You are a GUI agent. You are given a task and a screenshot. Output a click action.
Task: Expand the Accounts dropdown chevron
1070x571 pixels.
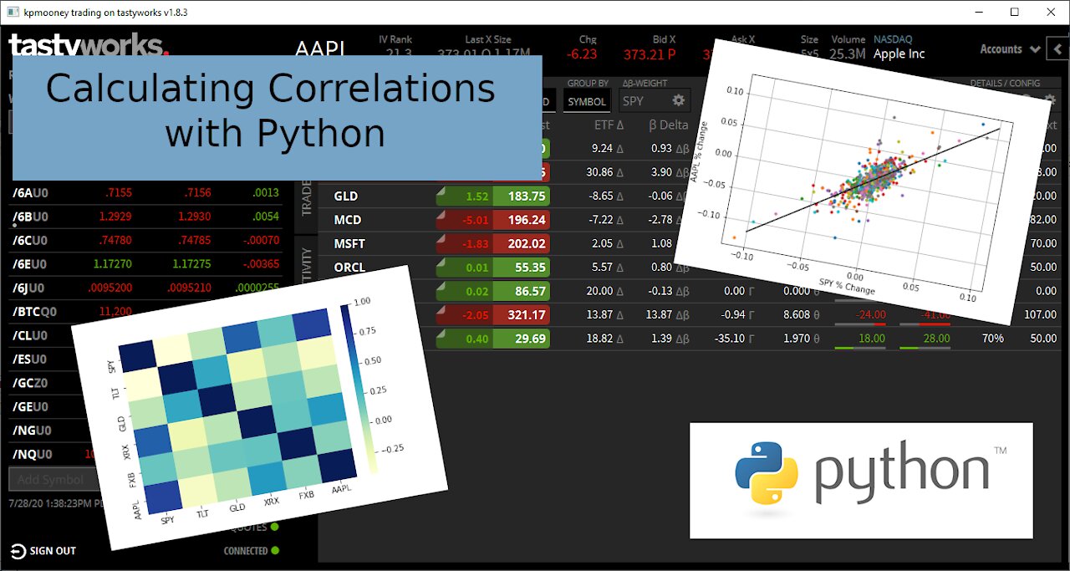click(x=1035, y=49)
